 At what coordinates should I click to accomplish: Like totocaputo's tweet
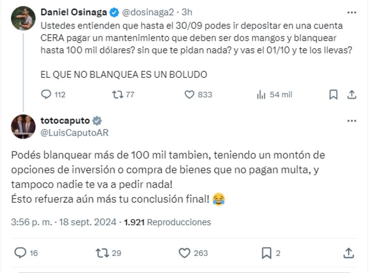click(185, 253)
